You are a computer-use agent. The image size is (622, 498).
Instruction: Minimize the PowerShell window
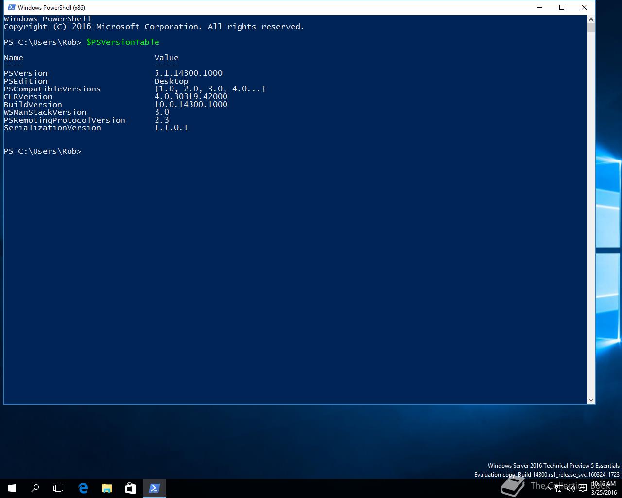coord(539,7)
